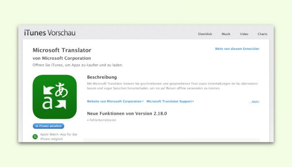
Task: Click the small Apple Watch app icon
Action: pyautogui.click(x=35, y=137)
